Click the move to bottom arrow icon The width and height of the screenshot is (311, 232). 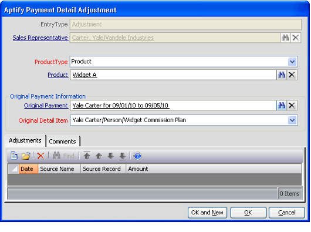pos(123,156)
